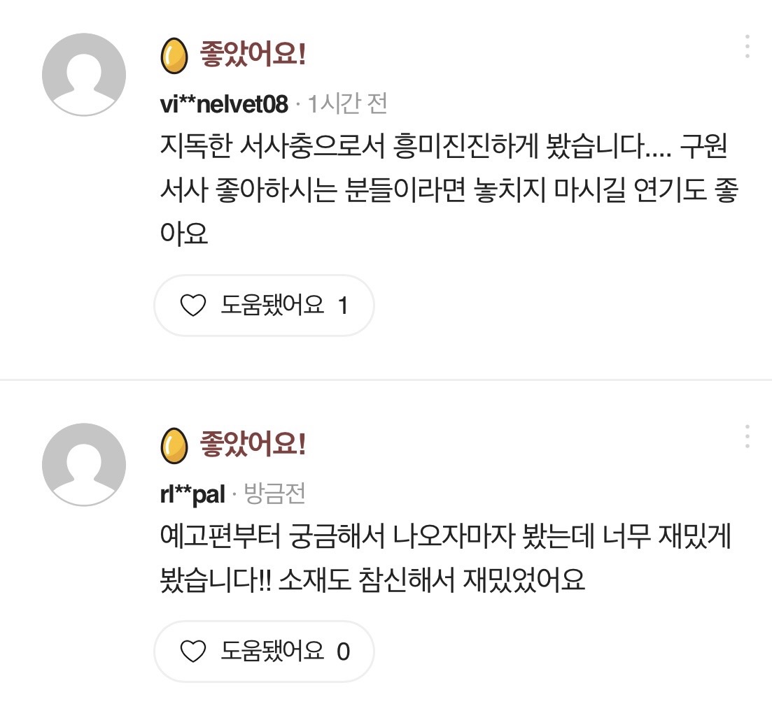772x720 pixels.
Task: Click the profile avatar of rl**pal
Action: (x=84, y=464)
